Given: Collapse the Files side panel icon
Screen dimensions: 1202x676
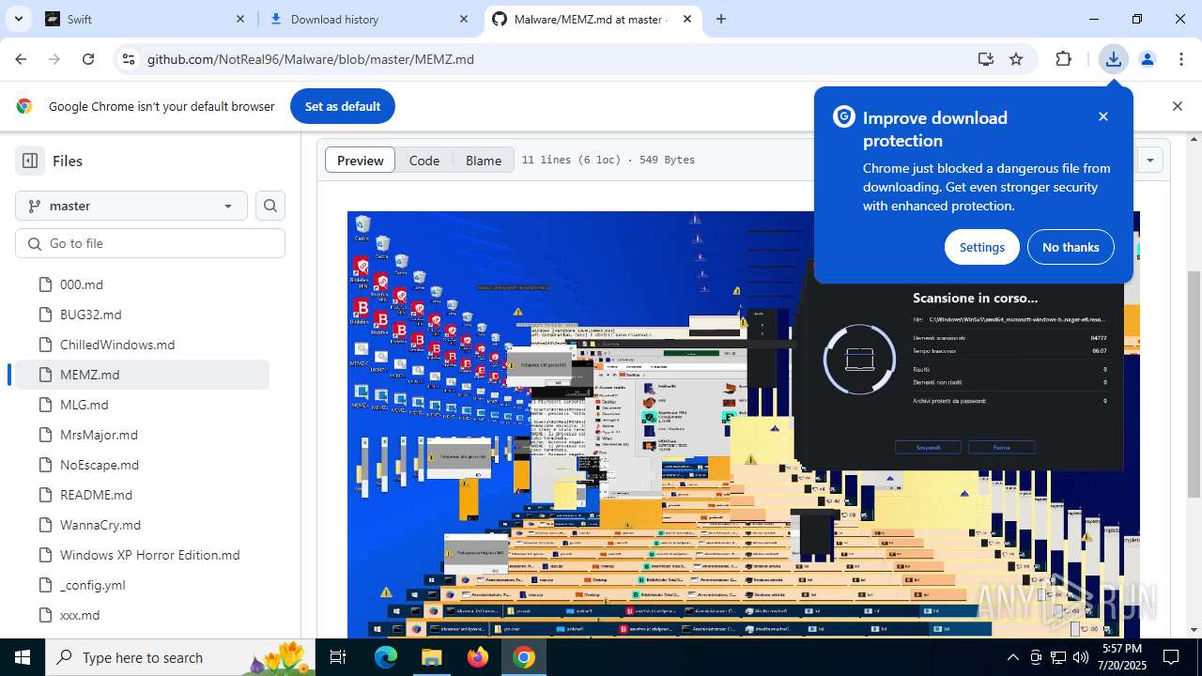Looking at the screenshot, I should (30, 161).
